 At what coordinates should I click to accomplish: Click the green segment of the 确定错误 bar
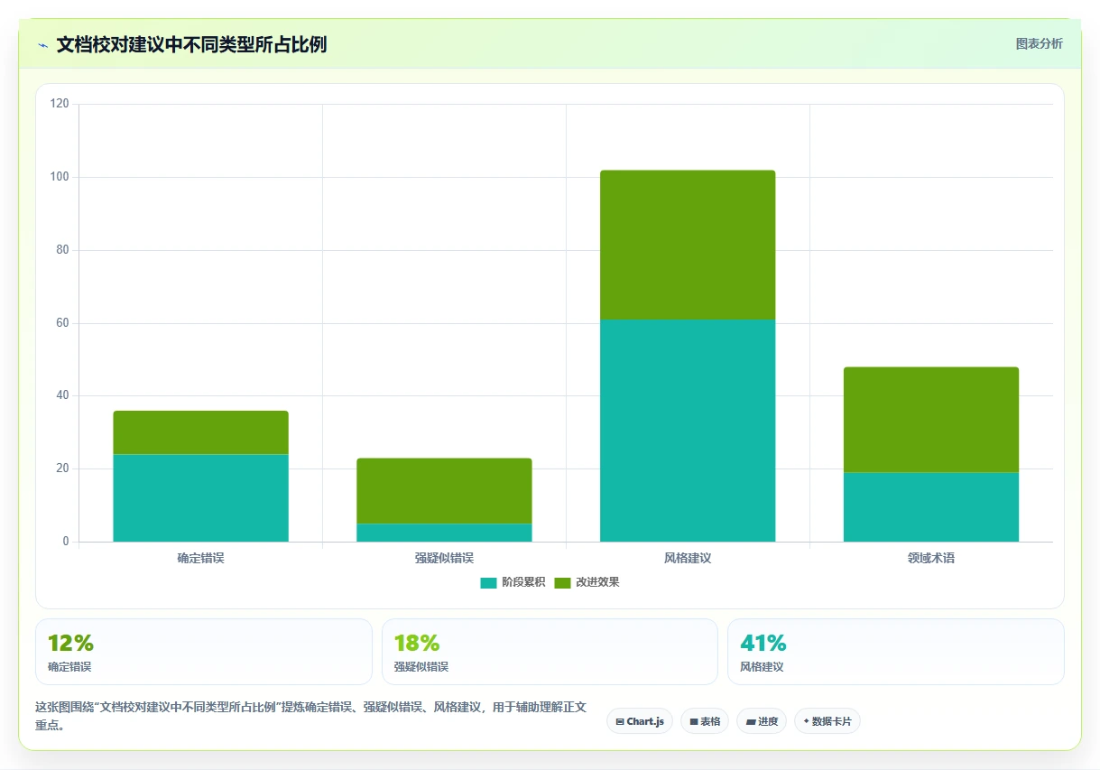click(200, 432)
